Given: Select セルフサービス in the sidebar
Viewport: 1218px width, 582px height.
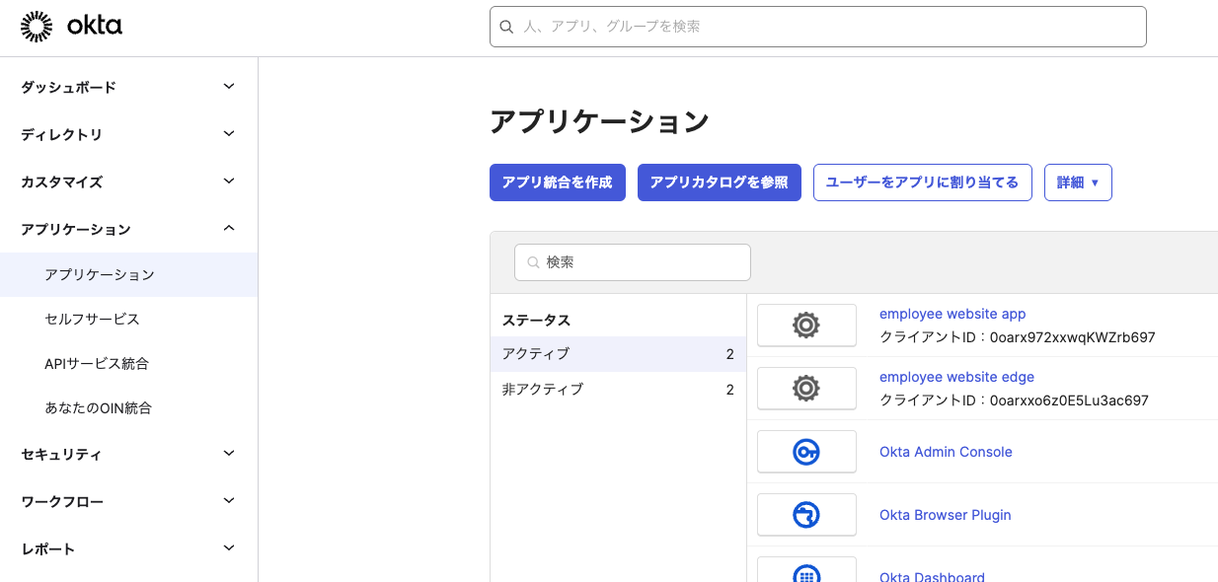Looking at the screenshot, I should (x=91, y=319).
